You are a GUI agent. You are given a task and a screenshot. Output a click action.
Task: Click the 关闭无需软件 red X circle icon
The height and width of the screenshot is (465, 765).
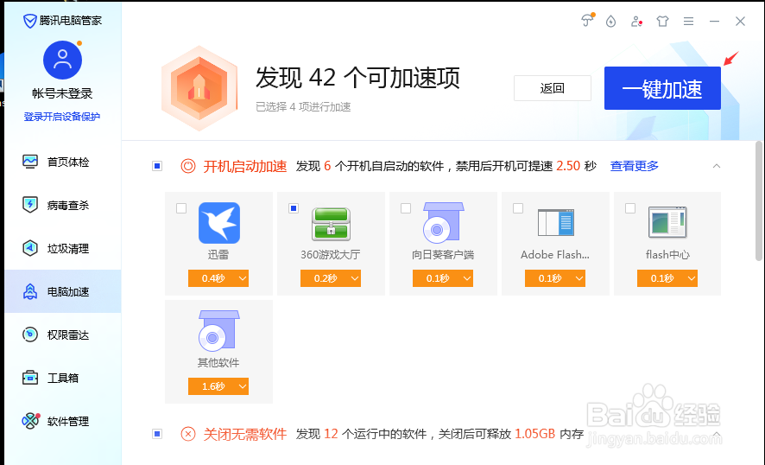point(188,434)
